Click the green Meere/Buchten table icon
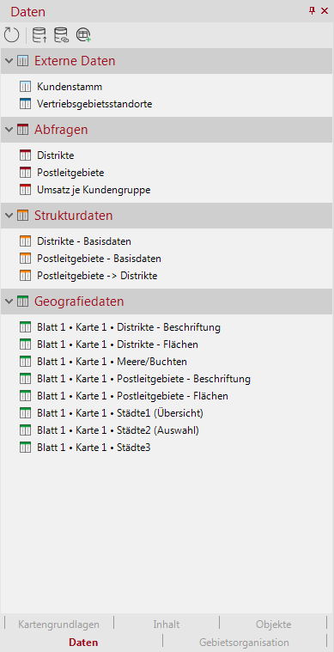Screen dimensions: 334x652 tap(26, 362)
